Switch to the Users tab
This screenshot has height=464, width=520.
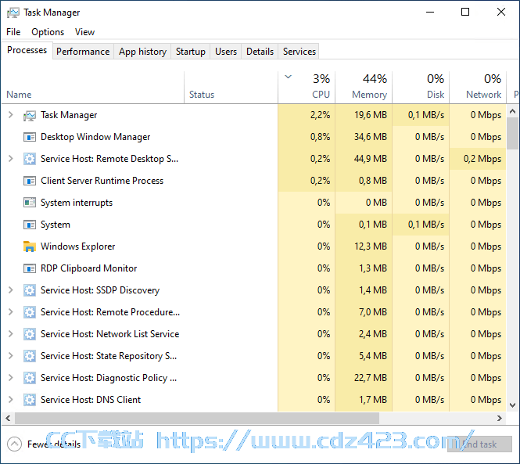[226, 52]
